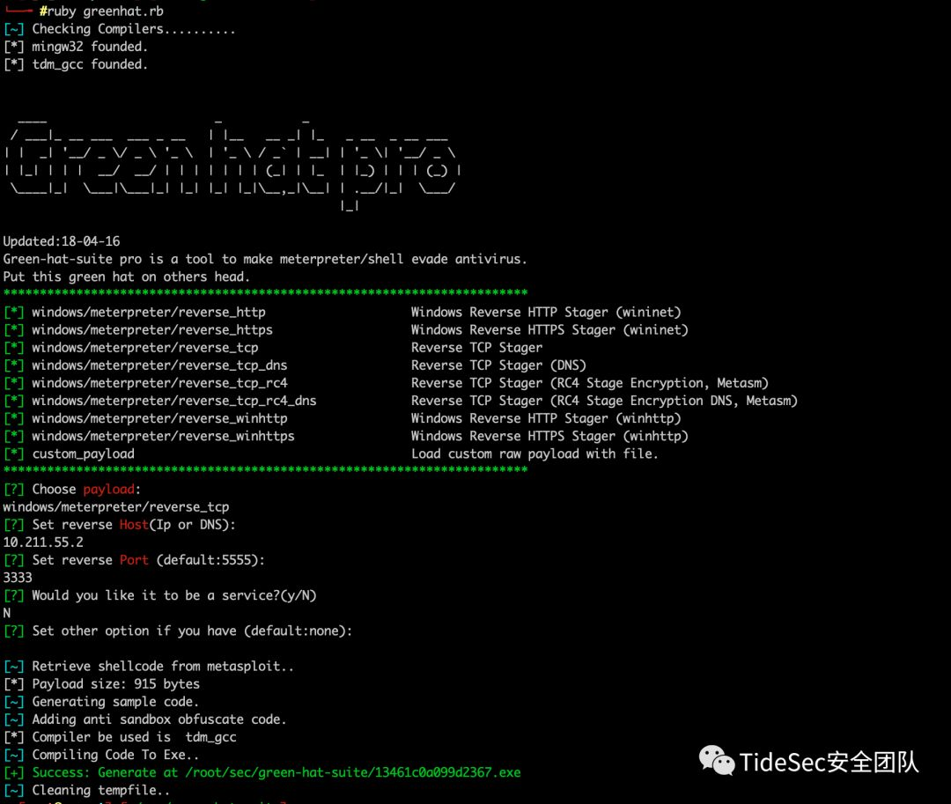Click 'Adding anti sandbox obfuscate code.' line
The image size is (951, 804).
(x=158, y=719)
